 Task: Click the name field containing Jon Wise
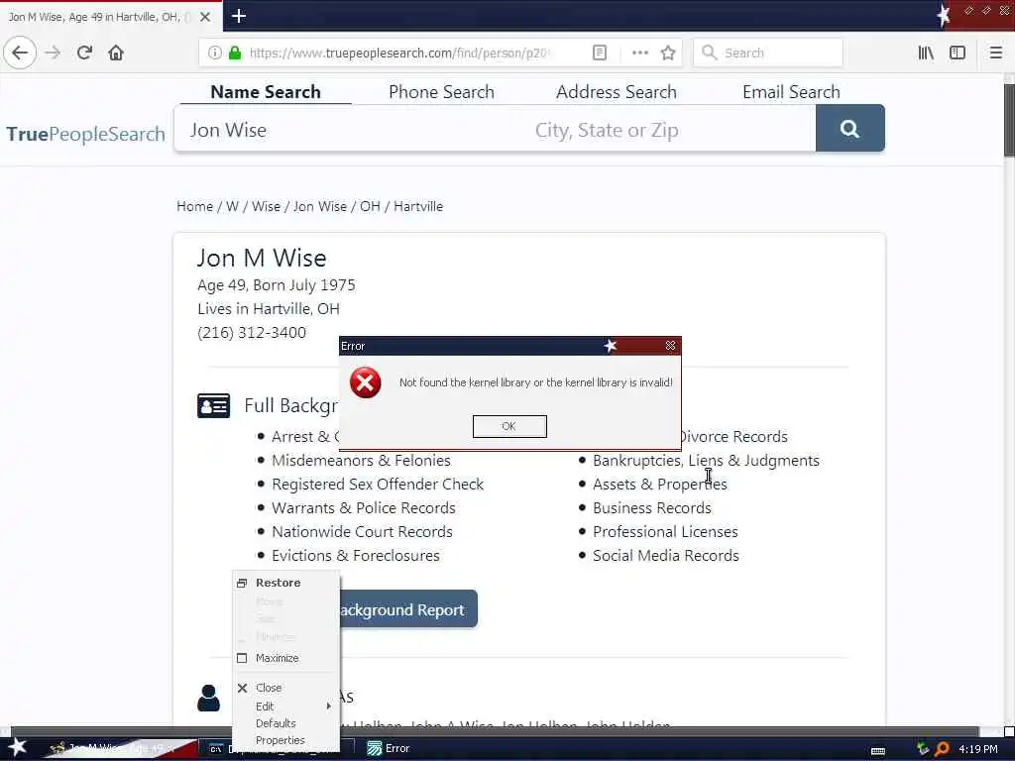pos(350,130)
